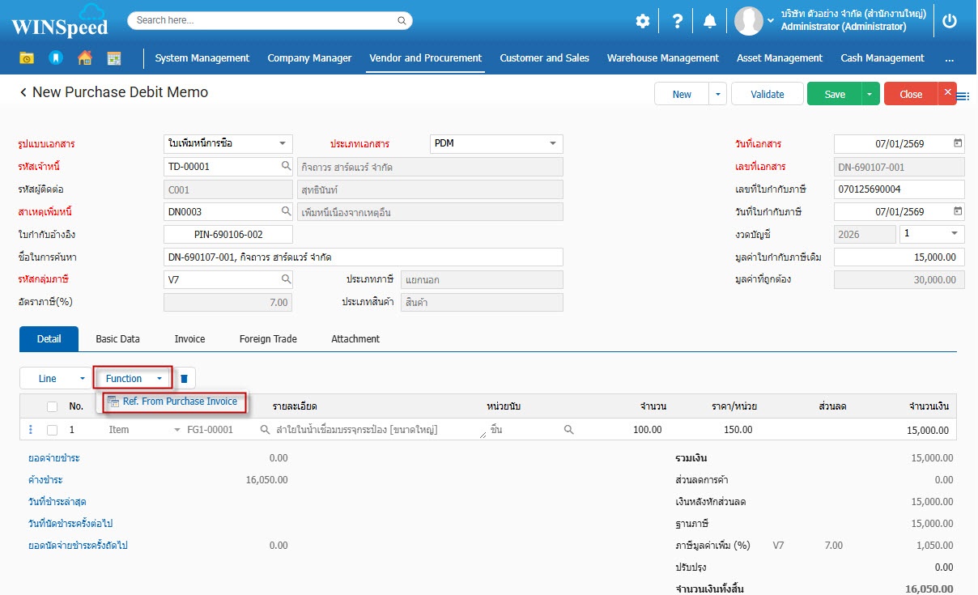The width and height of the screenshot is (978, 595).
Task: Tick the checkbox for row 1
Action: pyautogui.click(x=53, y=430)
